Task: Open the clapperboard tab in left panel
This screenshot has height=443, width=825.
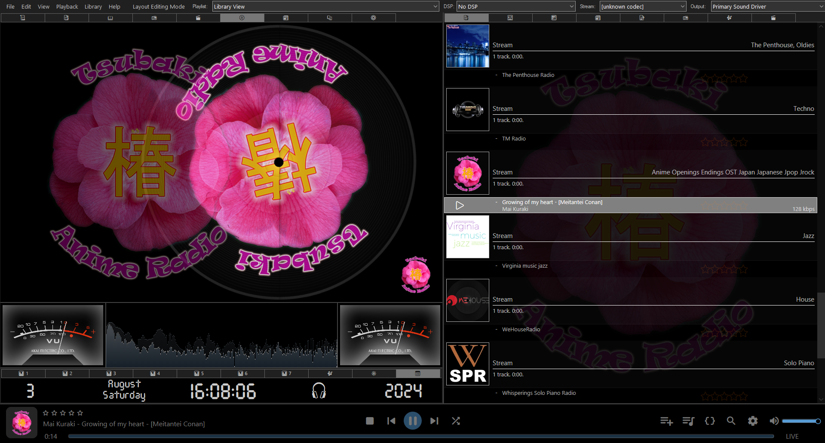Action: [198, 18]
